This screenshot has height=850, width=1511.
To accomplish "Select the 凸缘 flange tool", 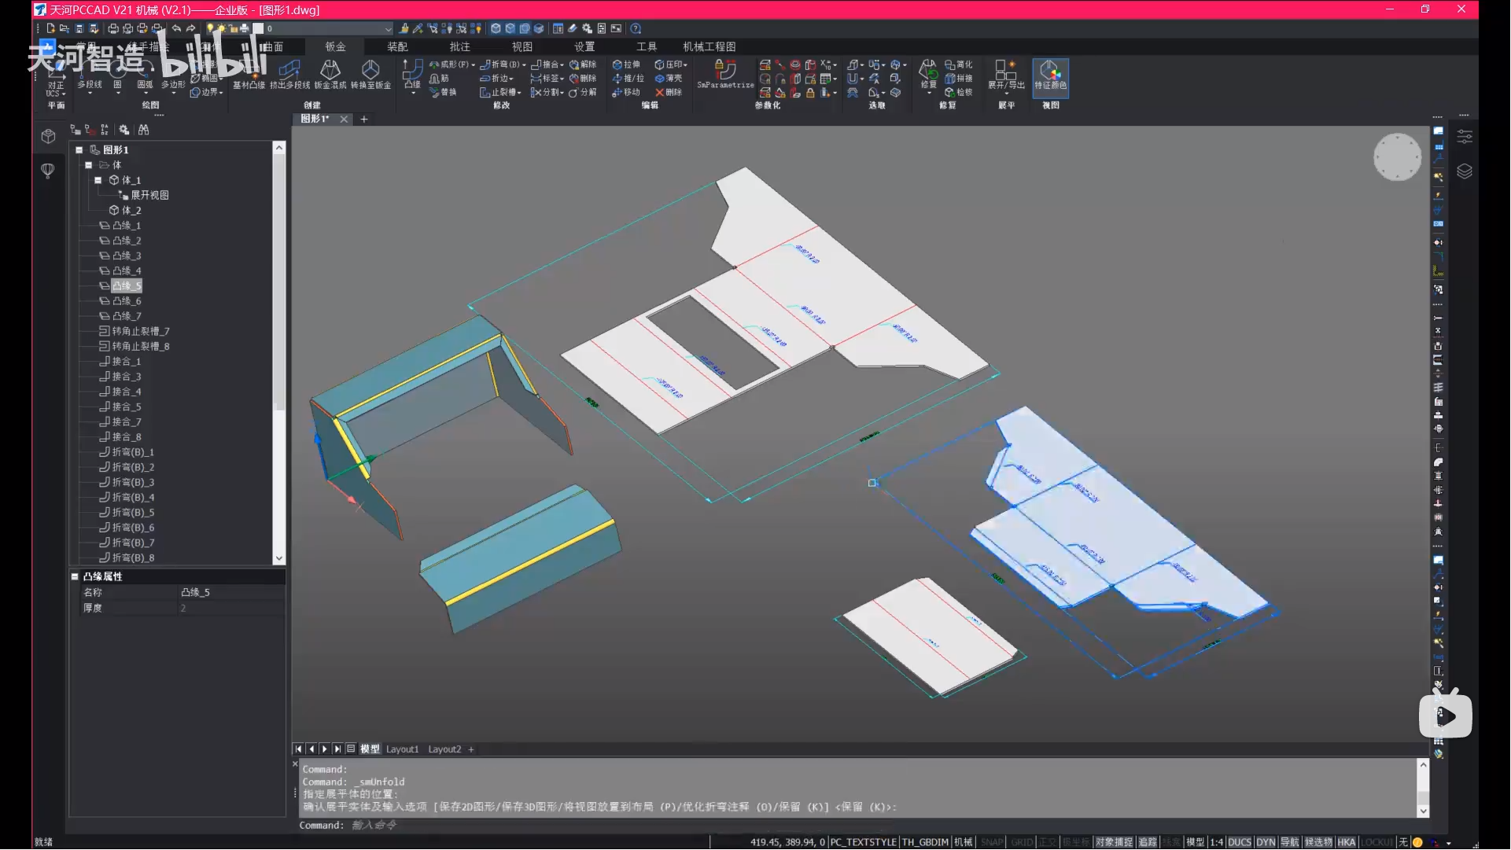I will click(412, 76).
